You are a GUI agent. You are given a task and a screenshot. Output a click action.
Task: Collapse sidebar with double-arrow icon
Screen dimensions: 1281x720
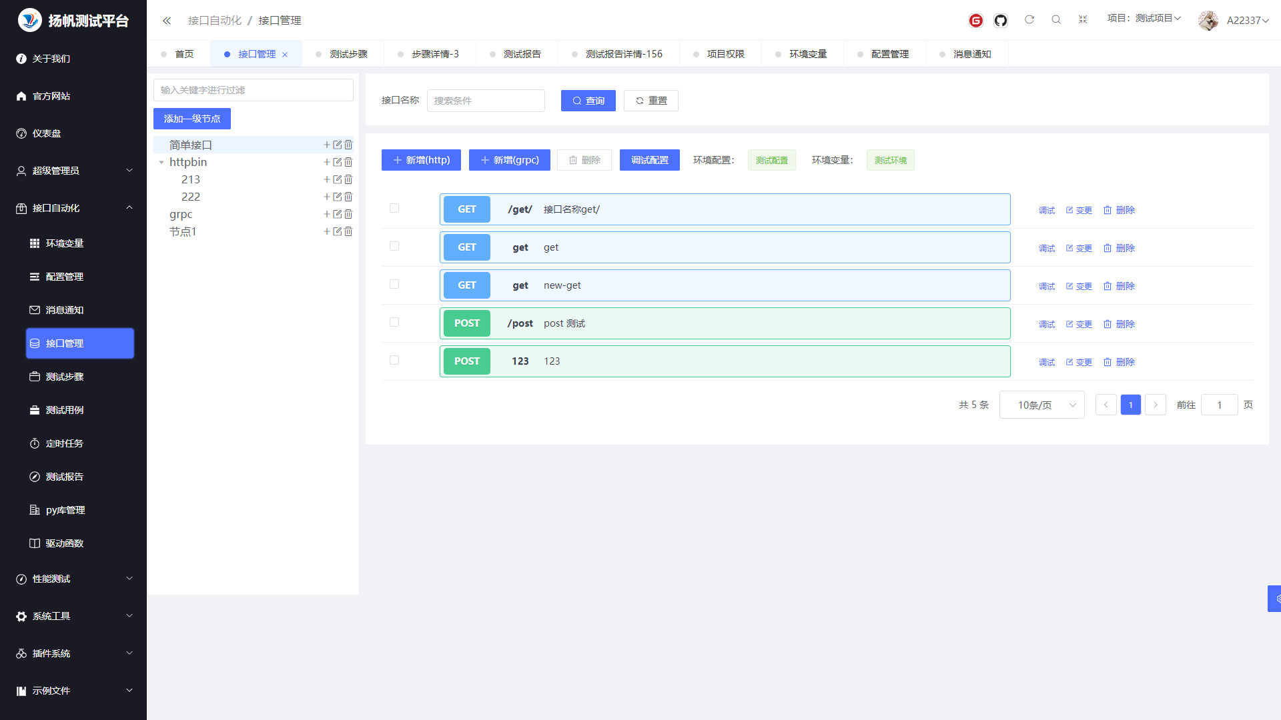[167, 21]
